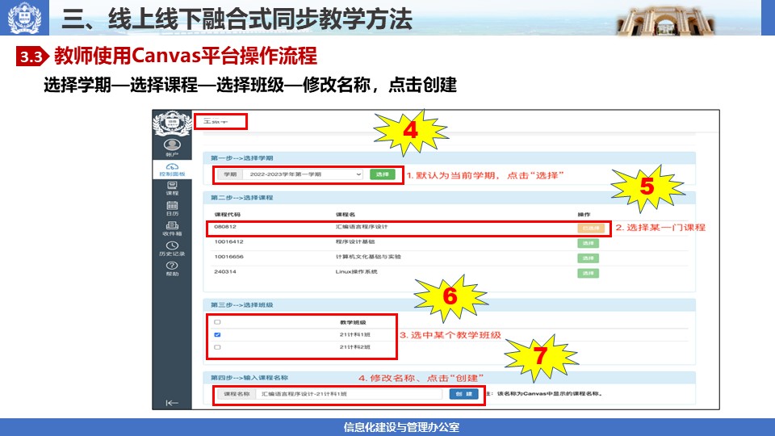Click 选择 button for 程序设计基础 course
775x436 pixels.
point(589,243)
